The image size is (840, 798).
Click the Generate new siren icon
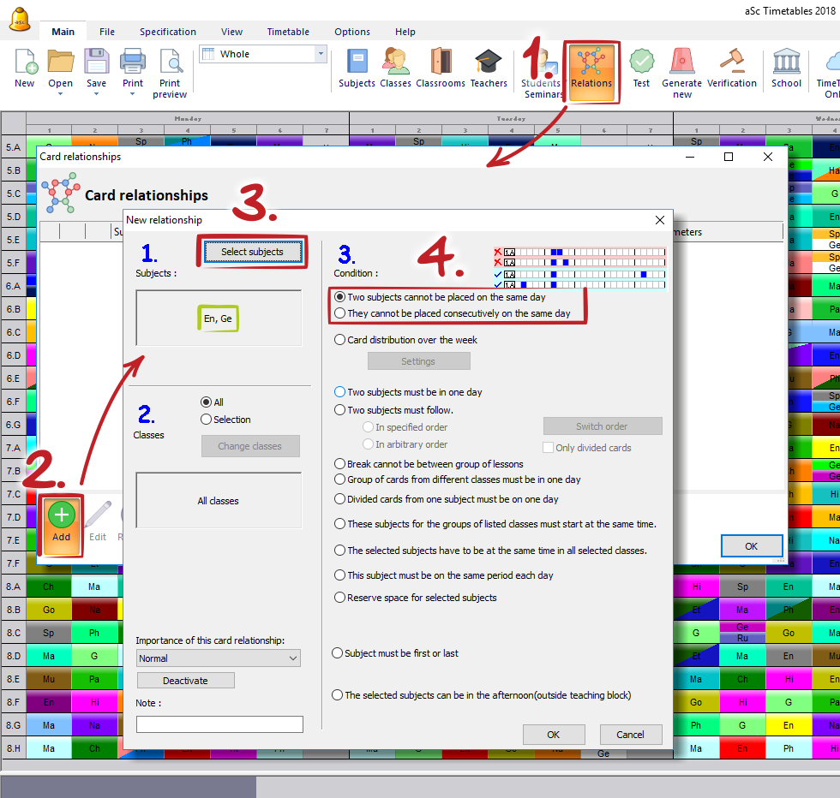click(681, 68)
